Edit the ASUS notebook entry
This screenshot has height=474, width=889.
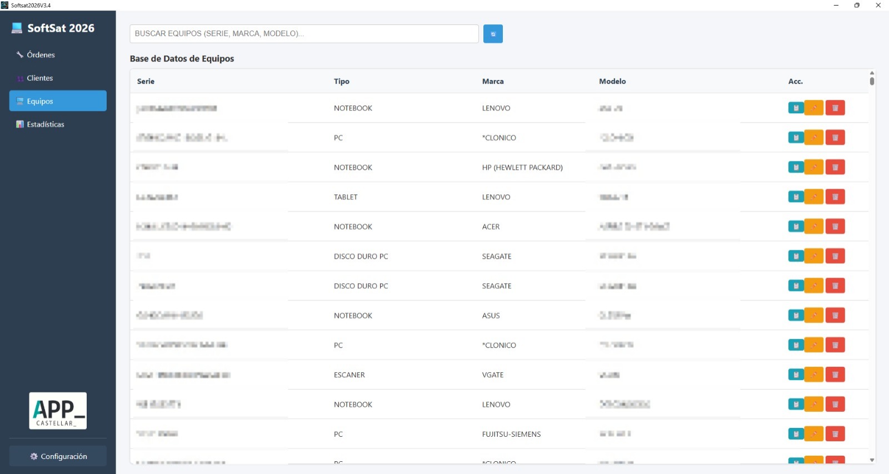click(x=814, y=315)
